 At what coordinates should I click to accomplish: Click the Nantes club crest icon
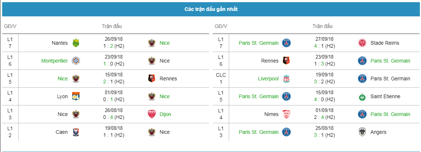[76, 43]
